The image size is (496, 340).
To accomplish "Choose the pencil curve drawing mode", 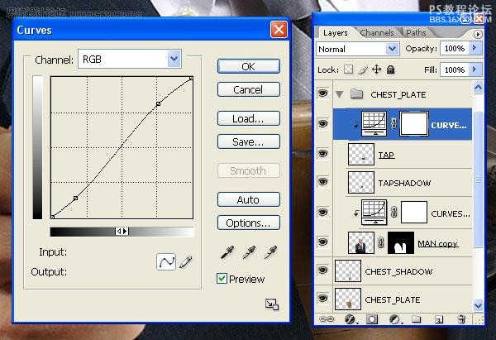I will [x=186, y=261].
